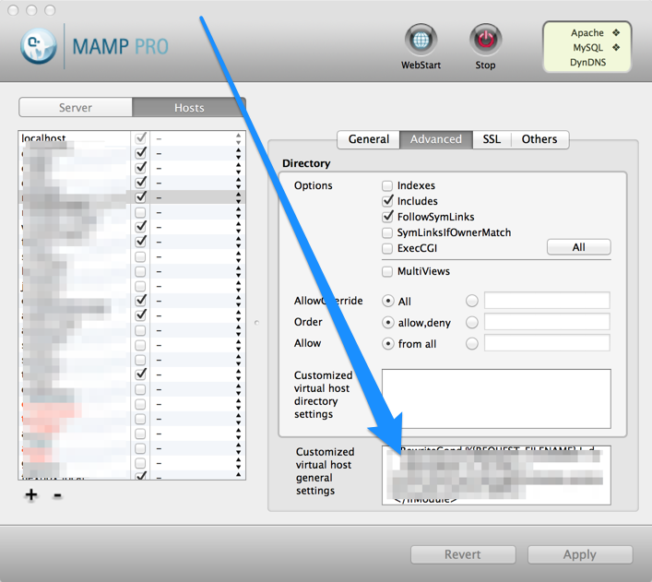
Task: Enable the Indexes option
Action: tap(387, 185)
